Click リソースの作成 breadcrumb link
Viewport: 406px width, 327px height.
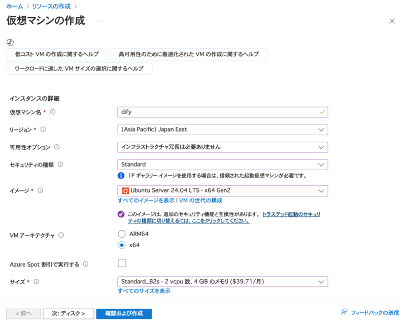(x=51, y=6)
